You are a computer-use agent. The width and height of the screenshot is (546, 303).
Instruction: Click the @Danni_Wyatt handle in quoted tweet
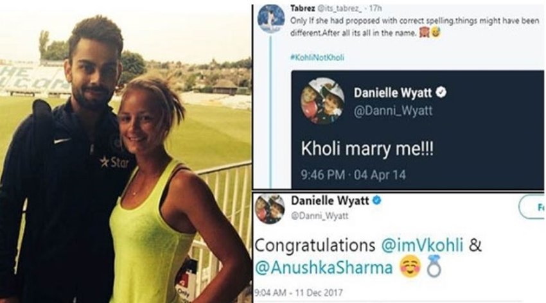393,111
